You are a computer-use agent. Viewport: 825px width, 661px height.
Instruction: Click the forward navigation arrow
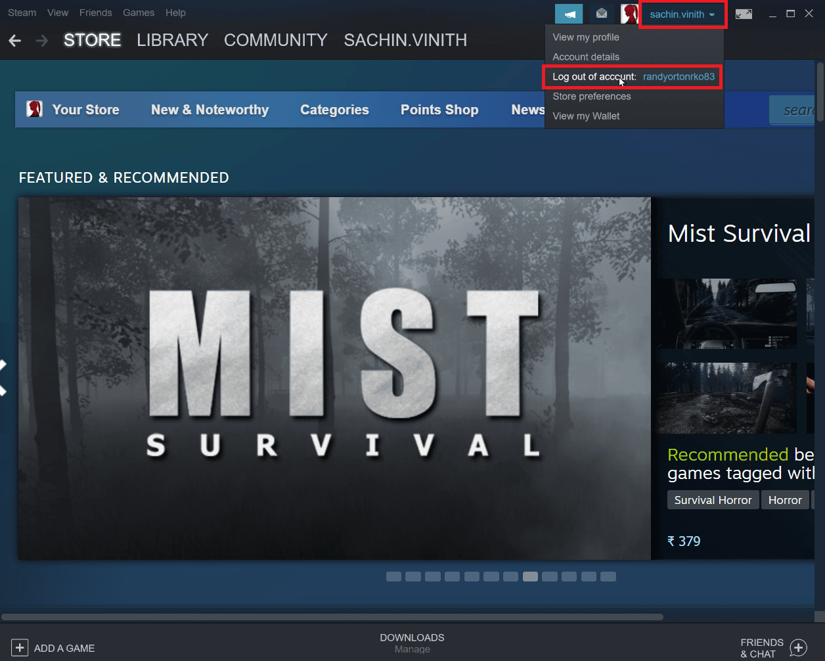click(41, 40)
